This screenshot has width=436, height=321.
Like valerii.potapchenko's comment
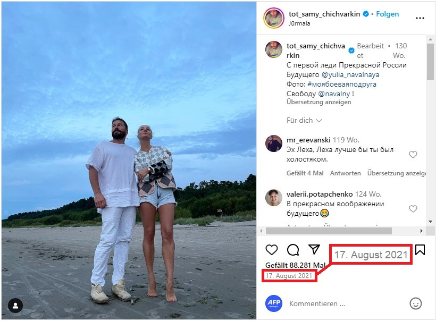coord(413,209)
